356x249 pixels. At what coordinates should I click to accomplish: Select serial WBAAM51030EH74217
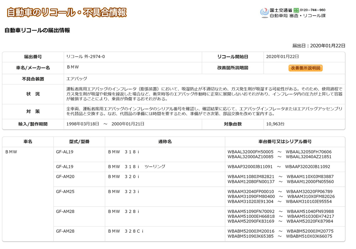310,216
